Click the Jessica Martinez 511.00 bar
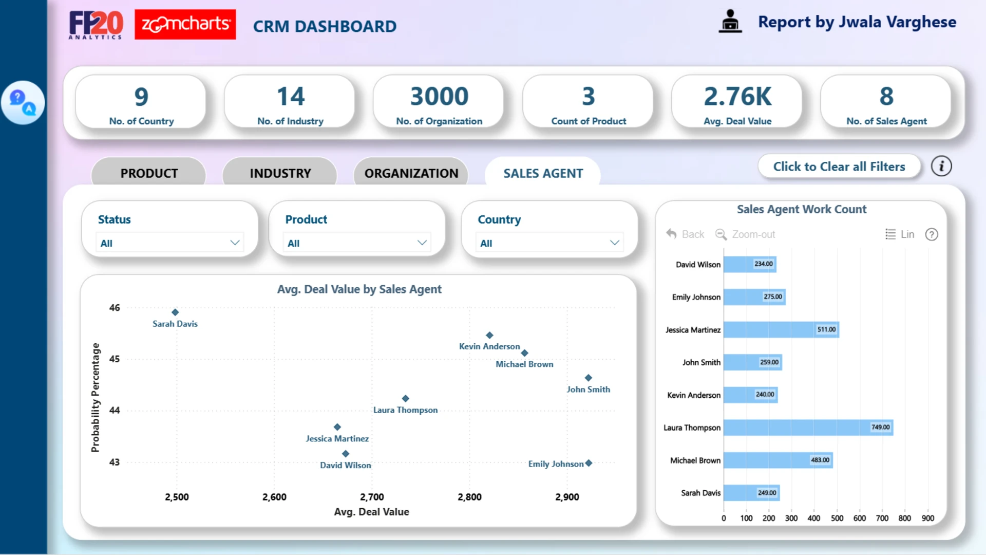Image resolution: width=986 pixels, height=555 pixels. click(781, 329)
